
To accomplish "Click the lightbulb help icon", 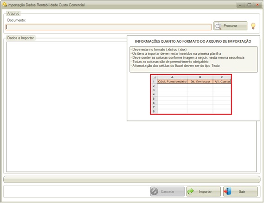I will point(253,26).
